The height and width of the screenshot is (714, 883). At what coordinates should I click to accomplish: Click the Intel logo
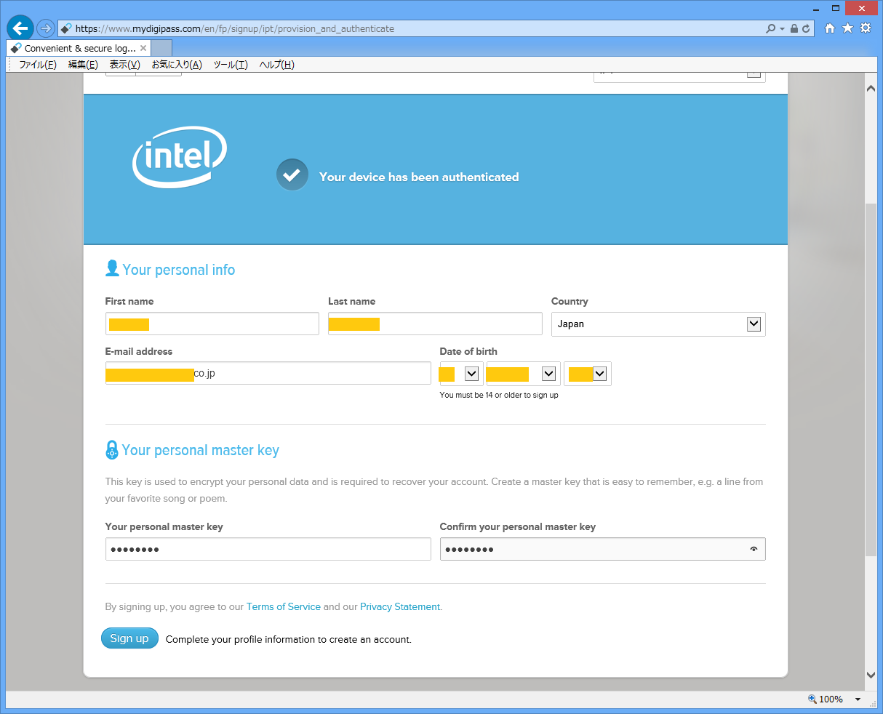tap(180, 156)
